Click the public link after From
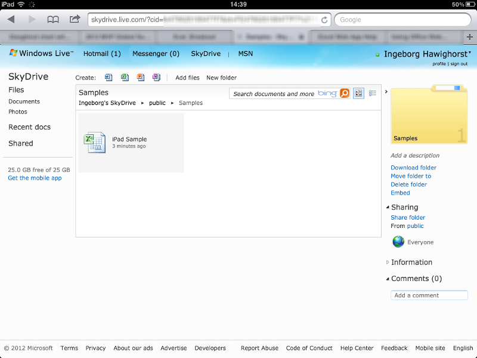 click(x=415, y=226)
